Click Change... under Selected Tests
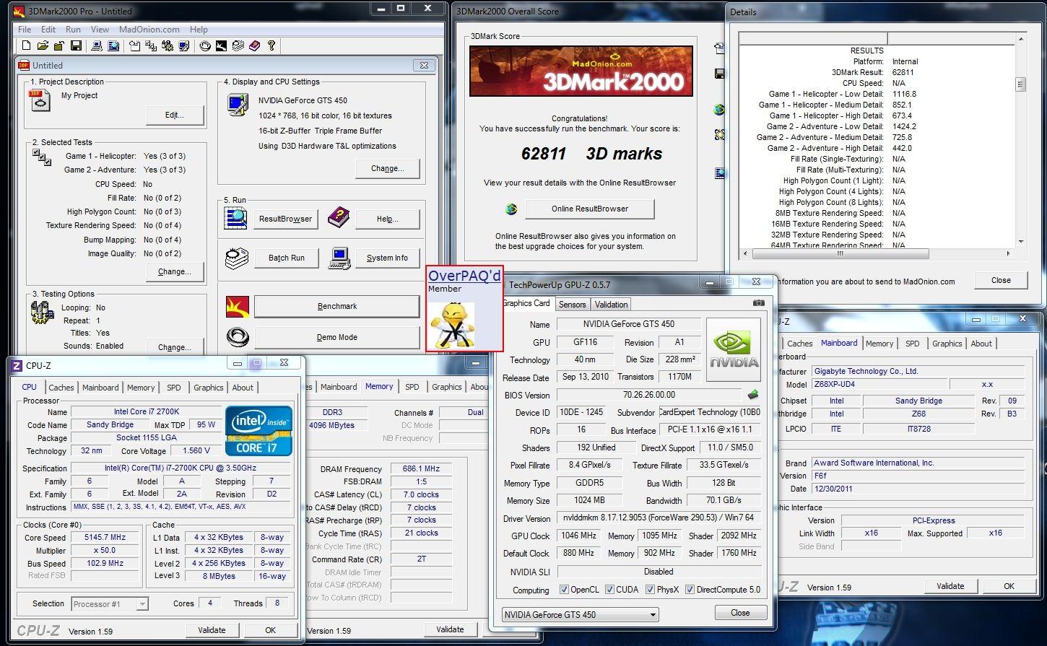1047x646 pixels. [175, 271]
